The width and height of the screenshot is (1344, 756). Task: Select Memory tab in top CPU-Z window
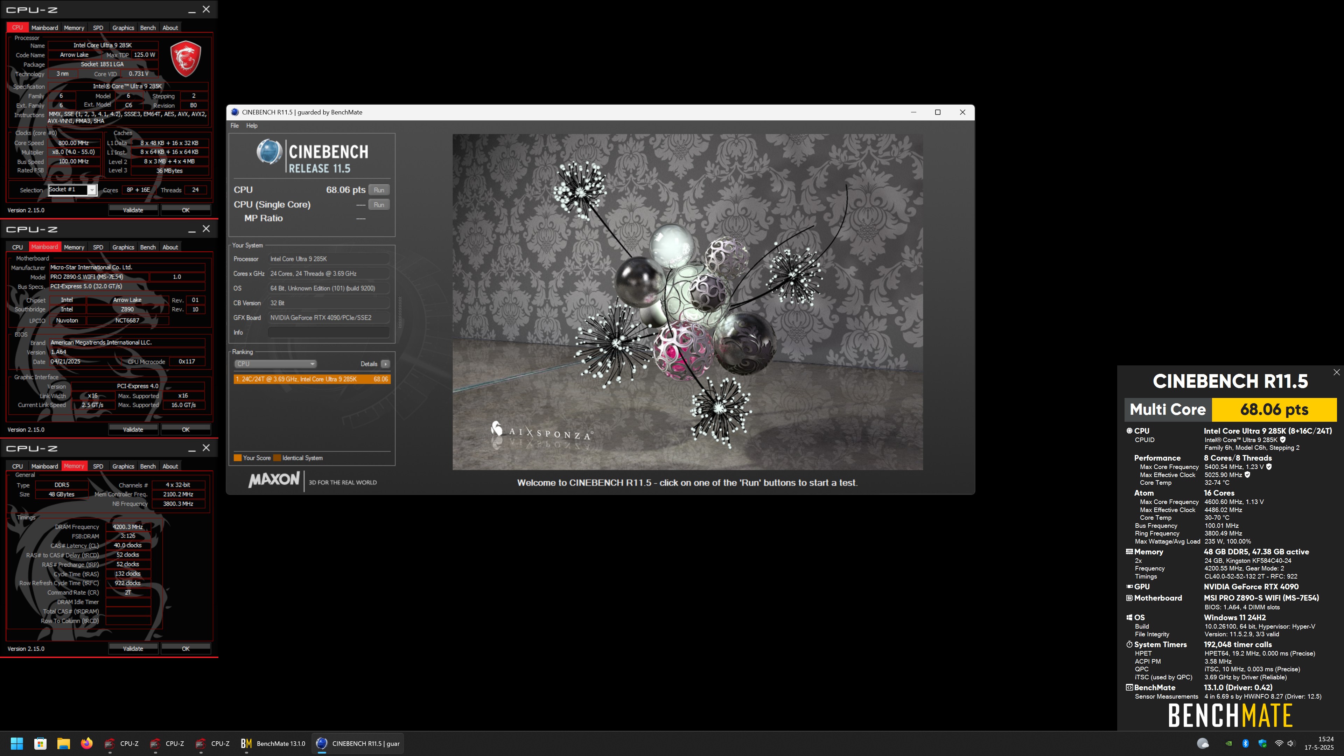pyautogui.click(x=74, y=28)
